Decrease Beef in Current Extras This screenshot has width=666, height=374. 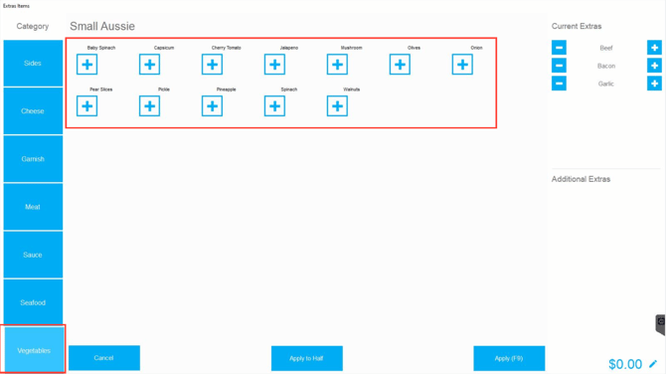tap(559, 48)
